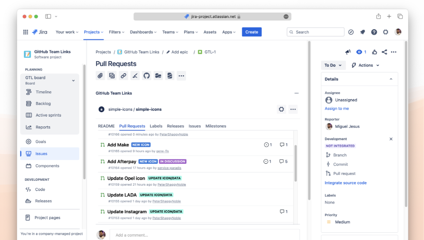
Task: Open the Add Afterpay pull request
Action: coord(122,161)
